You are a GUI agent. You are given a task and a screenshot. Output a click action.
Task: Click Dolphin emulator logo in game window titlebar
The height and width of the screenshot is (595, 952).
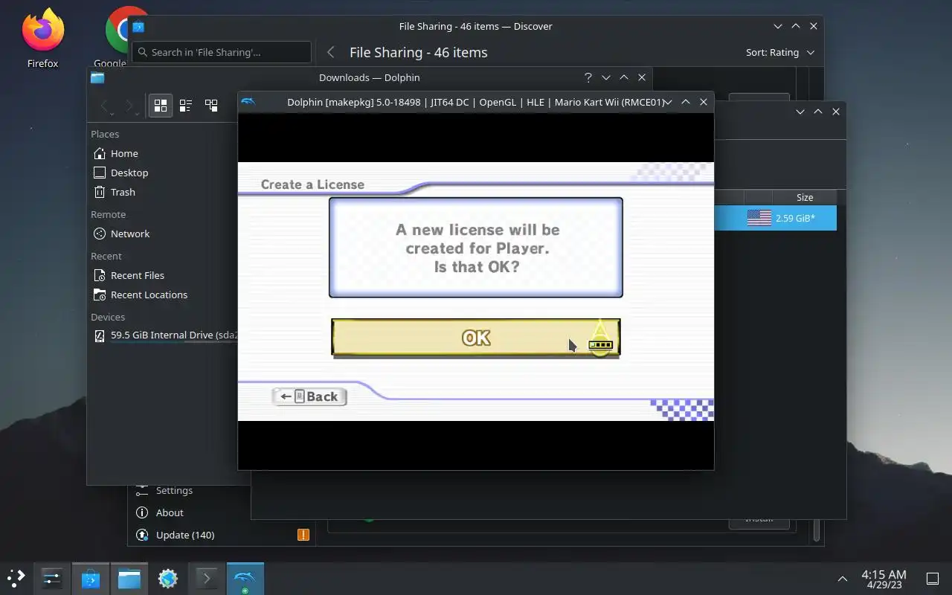[248, 102]
